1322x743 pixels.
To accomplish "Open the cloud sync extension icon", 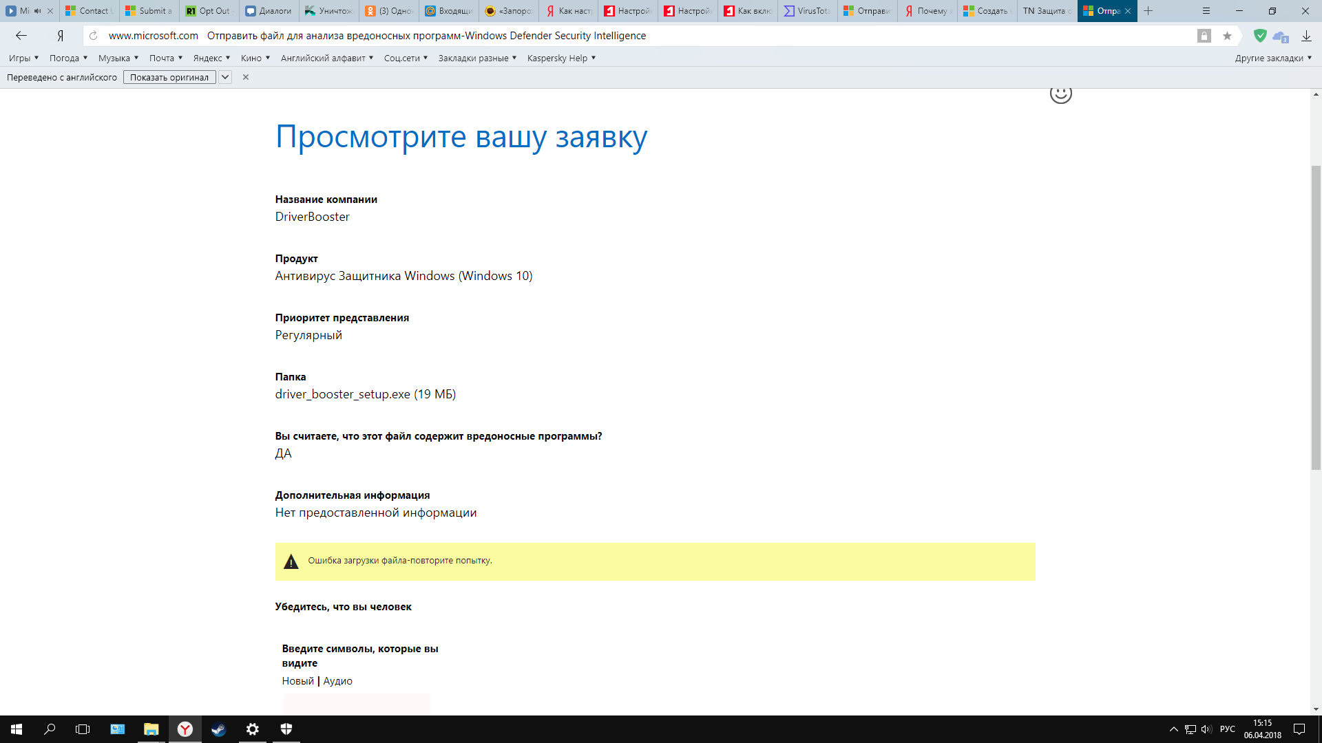I will tap(1281, 36).
